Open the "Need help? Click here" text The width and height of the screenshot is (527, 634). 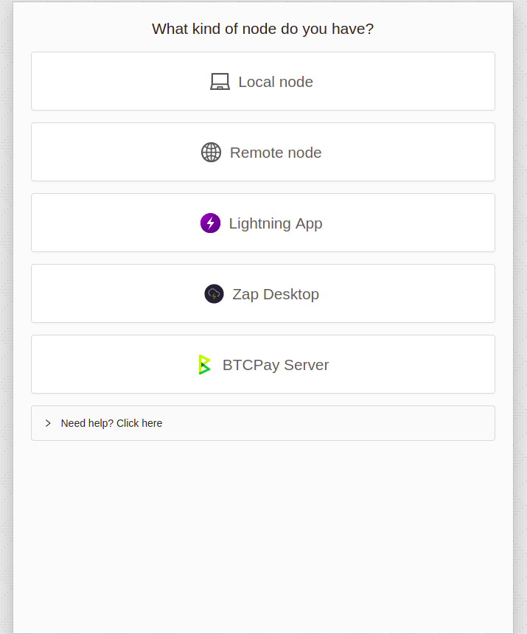[111, 423]
